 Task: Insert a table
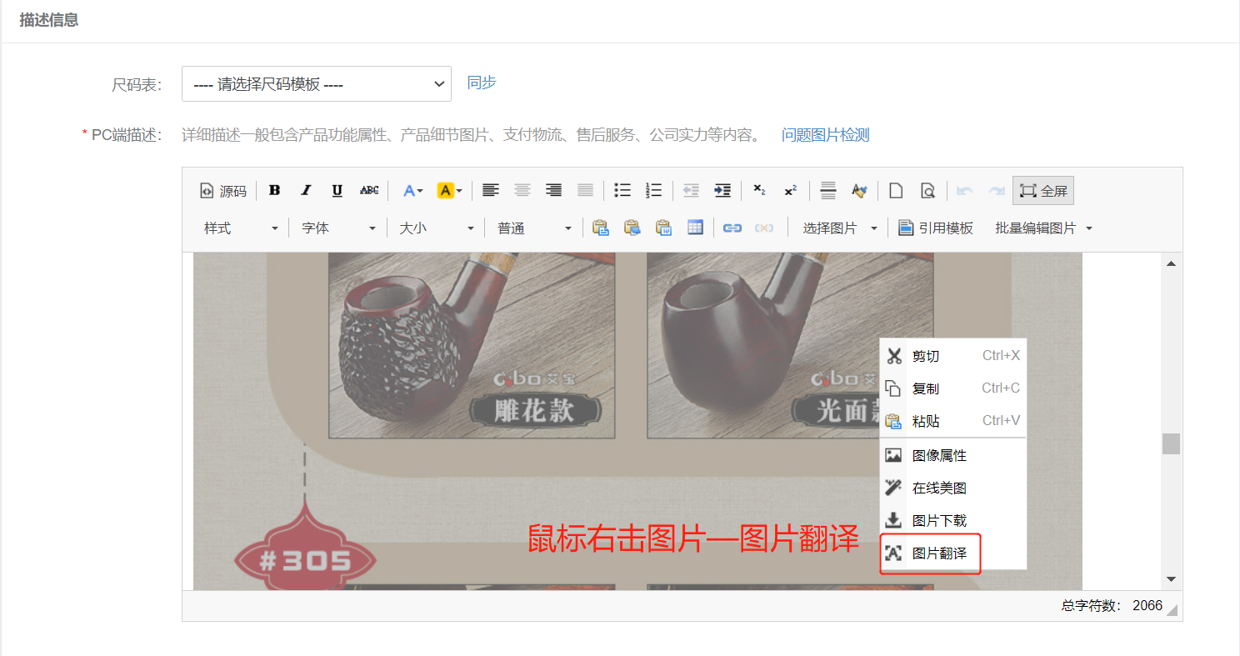(x=696, y=228)
